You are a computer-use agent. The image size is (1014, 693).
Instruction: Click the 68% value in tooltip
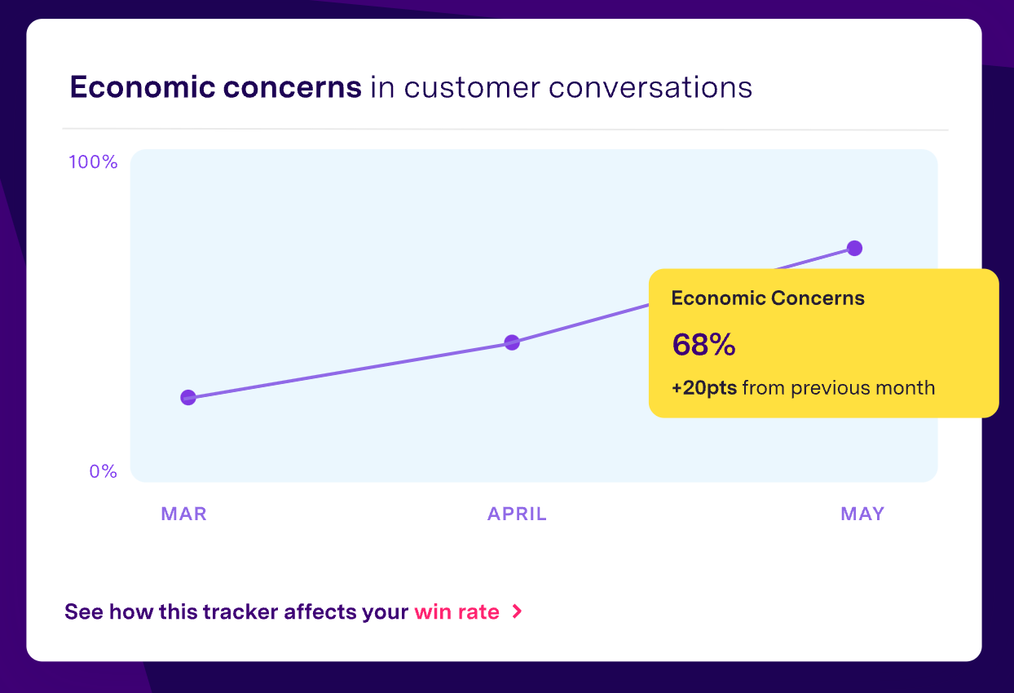click(x=703, y=345)
